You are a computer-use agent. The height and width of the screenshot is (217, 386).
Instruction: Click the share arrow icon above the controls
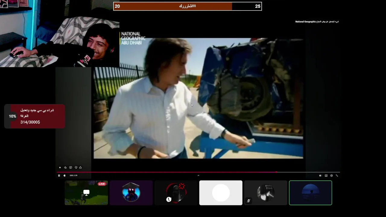(65, 168)
